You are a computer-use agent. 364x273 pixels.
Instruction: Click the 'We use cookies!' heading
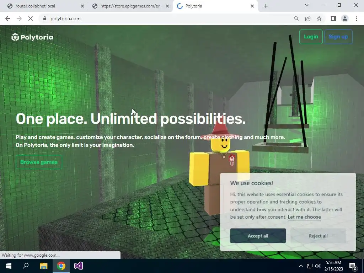[251, 183]
